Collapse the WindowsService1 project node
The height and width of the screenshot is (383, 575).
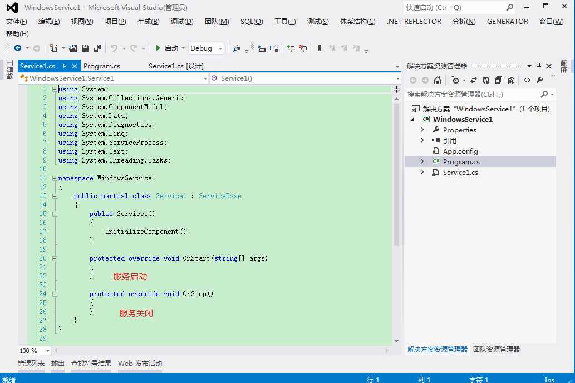pos(413,119)
